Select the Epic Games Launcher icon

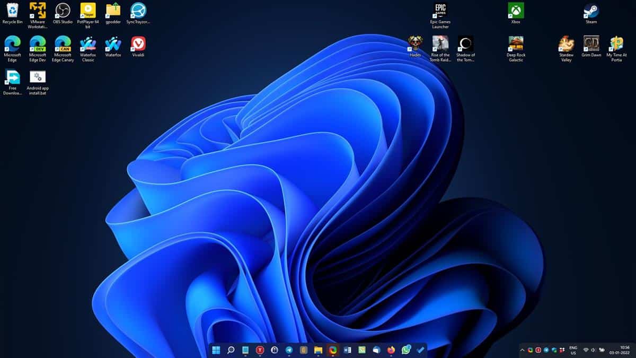[440, 16]
